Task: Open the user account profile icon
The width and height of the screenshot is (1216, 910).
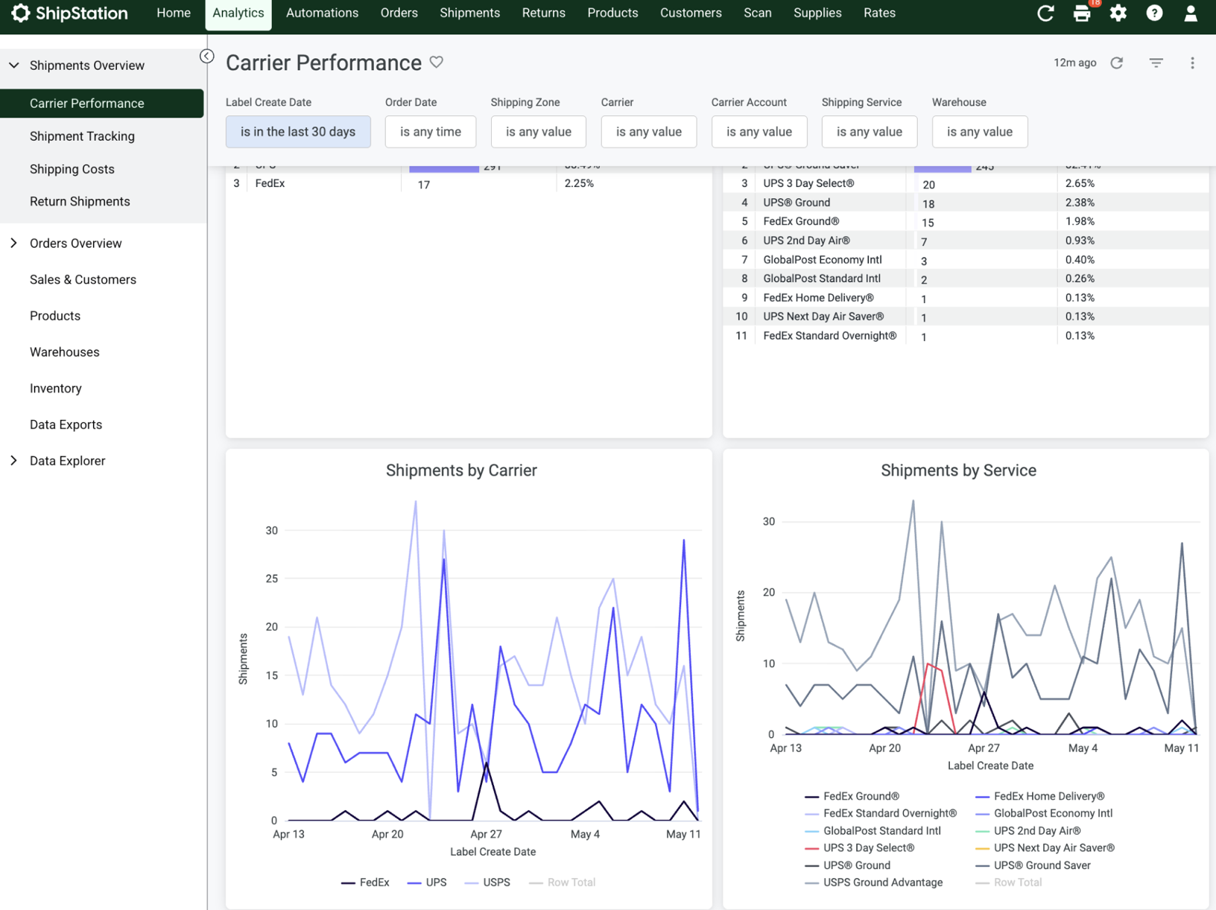Action: [1191, 13]
